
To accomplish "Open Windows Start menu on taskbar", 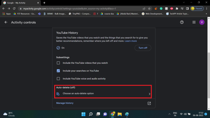I will 83,114.
